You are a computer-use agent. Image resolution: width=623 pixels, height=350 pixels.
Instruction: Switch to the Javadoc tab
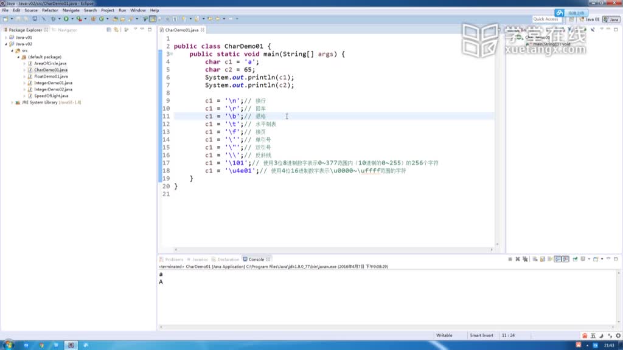[198, 259]
